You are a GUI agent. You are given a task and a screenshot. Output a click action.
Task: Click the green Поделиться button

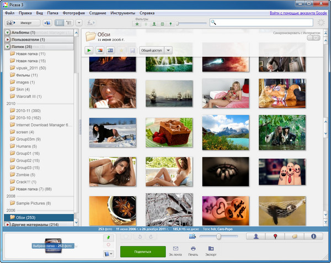(x=143, y=251)
